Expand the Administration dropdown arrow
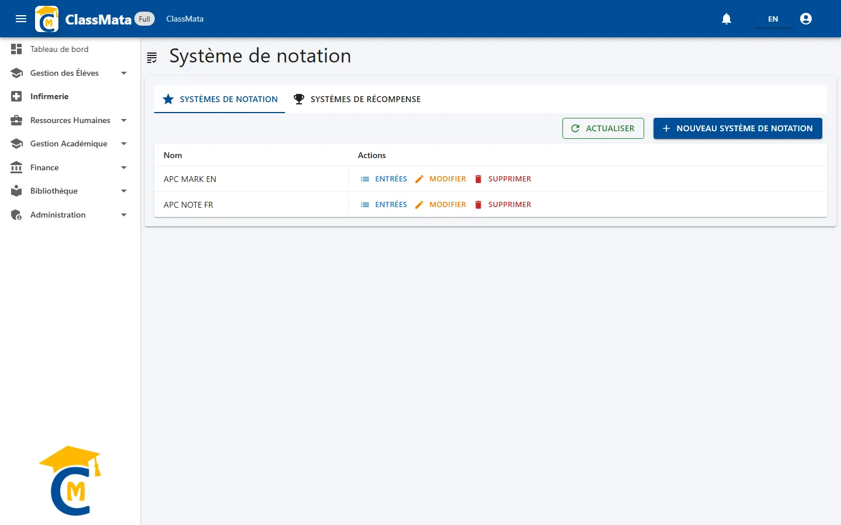Viewport: 841px width, 525px height. click(124, 215)
